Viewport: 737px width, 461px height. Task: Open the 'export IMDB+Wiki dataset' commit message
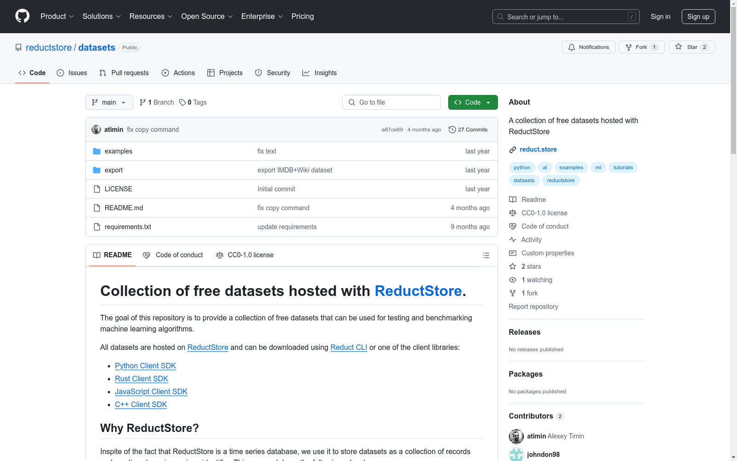[295, 170]
